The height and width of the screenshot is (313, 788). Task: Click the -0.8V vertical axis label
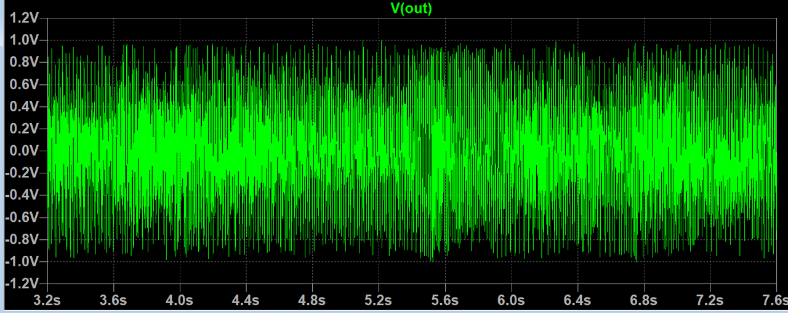23,239
